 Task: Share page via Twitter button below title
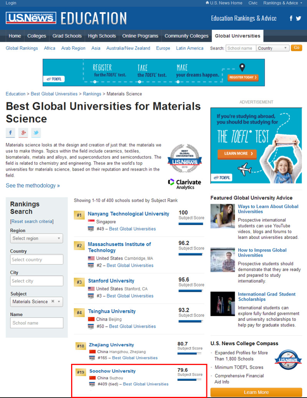(36, 133)
